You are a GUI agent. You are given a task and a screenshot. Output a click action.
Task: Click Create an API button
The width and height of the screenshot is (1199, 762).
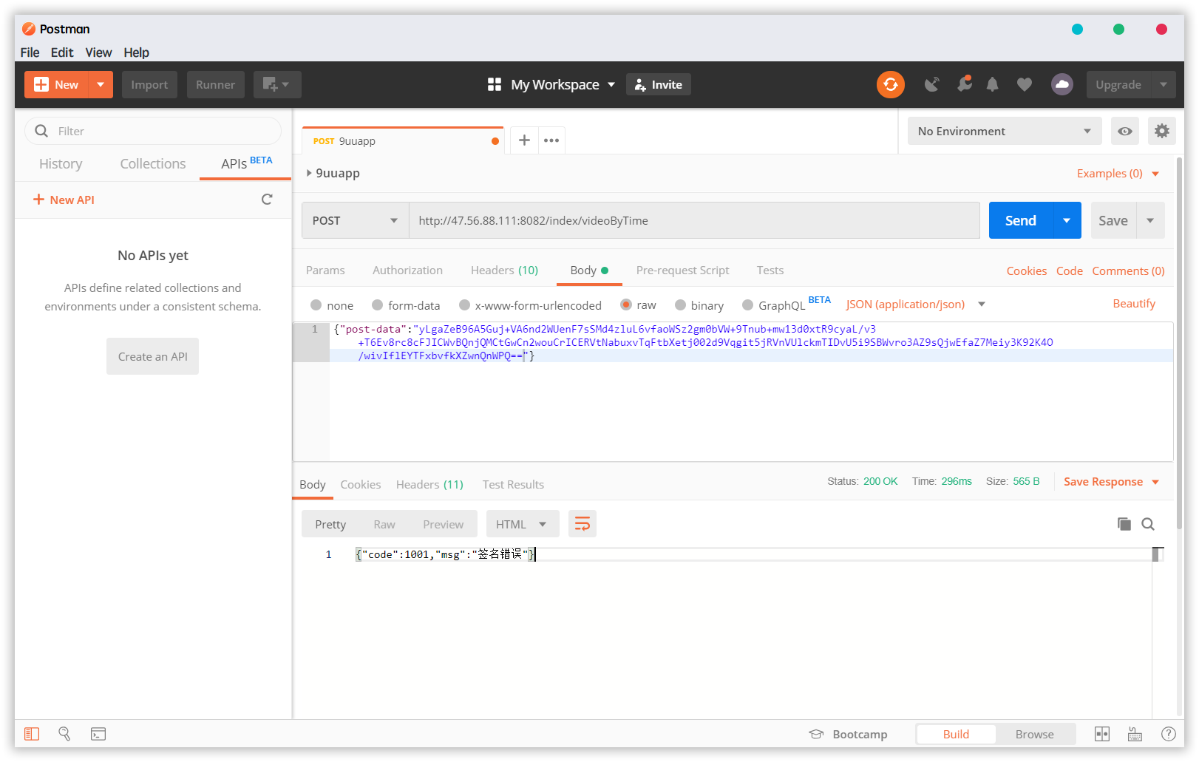pos(152,356)
